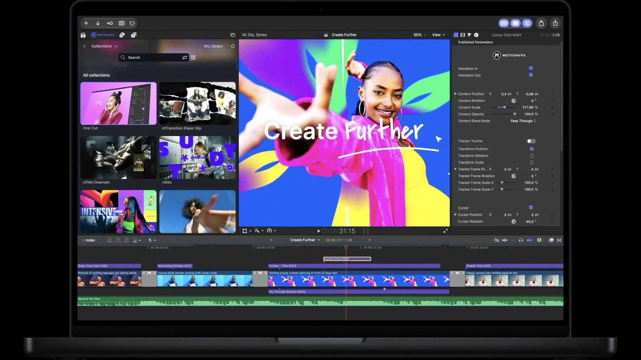Go back with the Collections left arrow
The height and width of the screenshot is (360, 641).
84,46
